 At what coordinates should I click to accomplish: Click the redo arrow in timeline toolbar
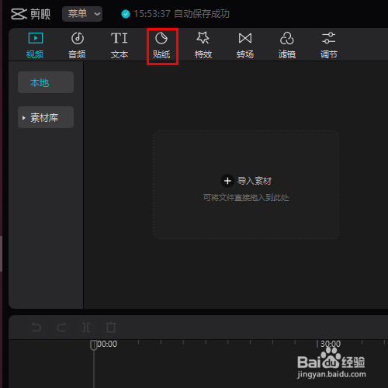pos(61,327)
